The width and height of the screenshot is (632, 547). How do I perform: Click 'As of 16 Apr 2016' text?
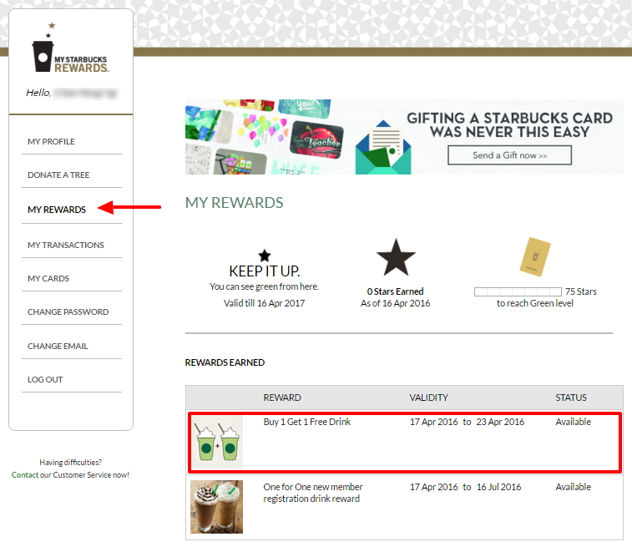click(396, 303)
